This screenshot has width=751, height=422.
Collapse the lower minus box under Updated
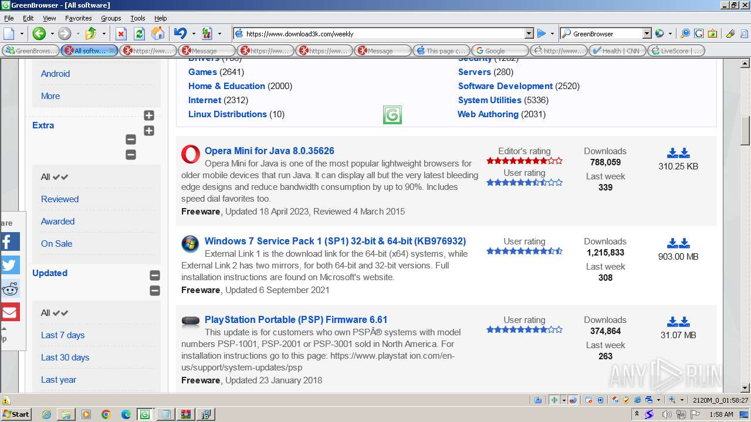click(155, 290)
